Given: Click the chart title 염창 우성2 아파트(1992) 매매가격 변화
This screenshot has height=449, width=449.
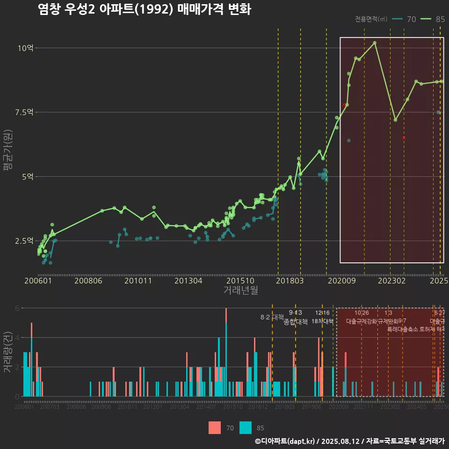Looking at the screenshot, I should click(x=145, y=9).
